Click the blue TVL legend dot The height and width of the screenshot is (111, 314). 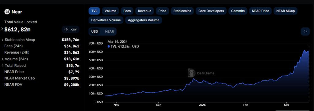(x=109, y=46)
